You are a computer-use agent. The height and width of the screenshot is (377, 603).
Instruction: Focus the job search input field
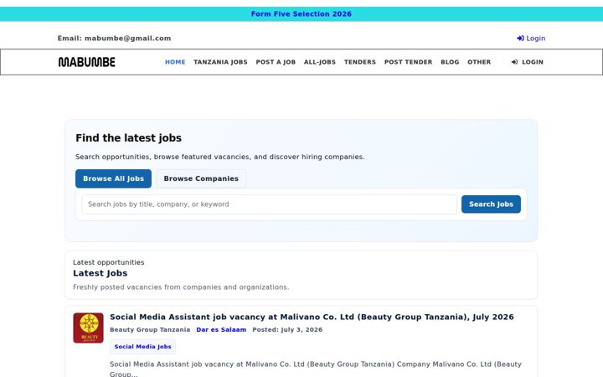[x=269, y=204]
